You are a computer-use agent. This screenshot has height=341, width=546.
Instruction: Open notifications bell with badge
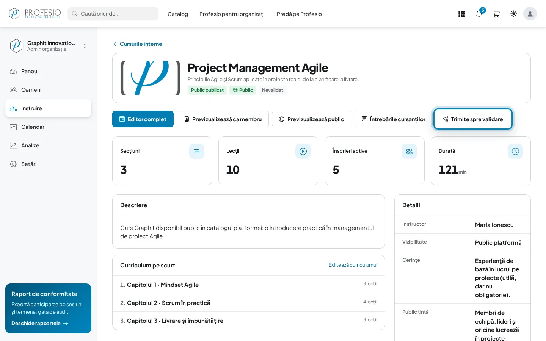click(x=479, y=14)
